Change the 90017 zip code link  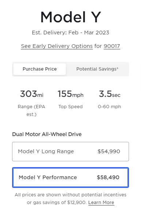coord(112,46)
